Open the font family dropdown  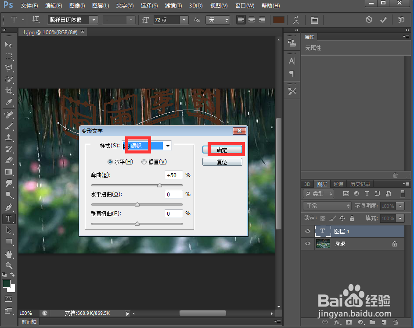coord(94,20)
